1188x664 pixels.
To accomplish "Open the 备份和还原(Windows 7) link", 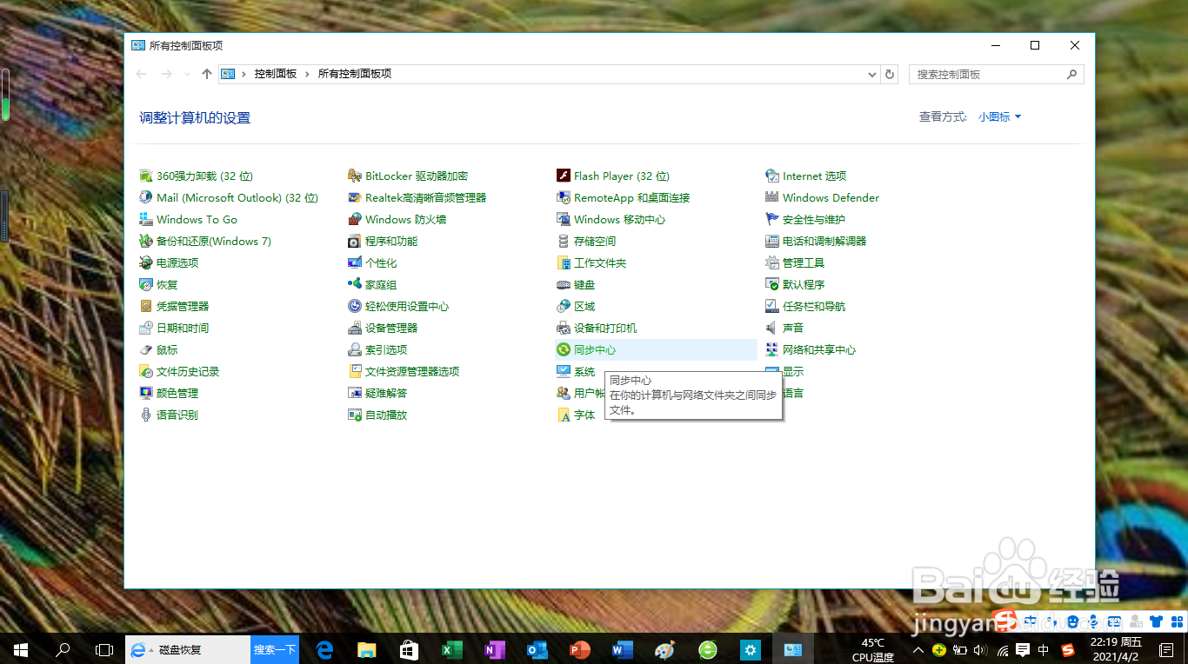I will [x=214, y=241].
